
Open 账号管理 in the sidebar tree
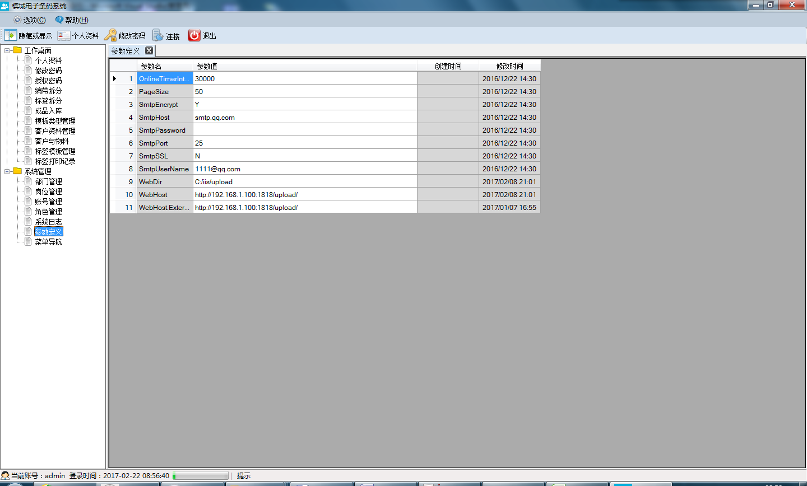coord(48,202)
